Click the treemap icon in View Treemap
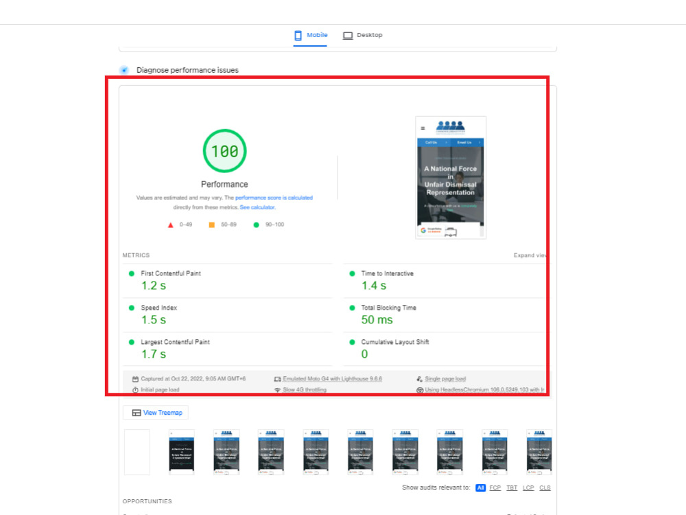Image resolution: width=686 pixels, height=515 pixels. pos(137,413)
